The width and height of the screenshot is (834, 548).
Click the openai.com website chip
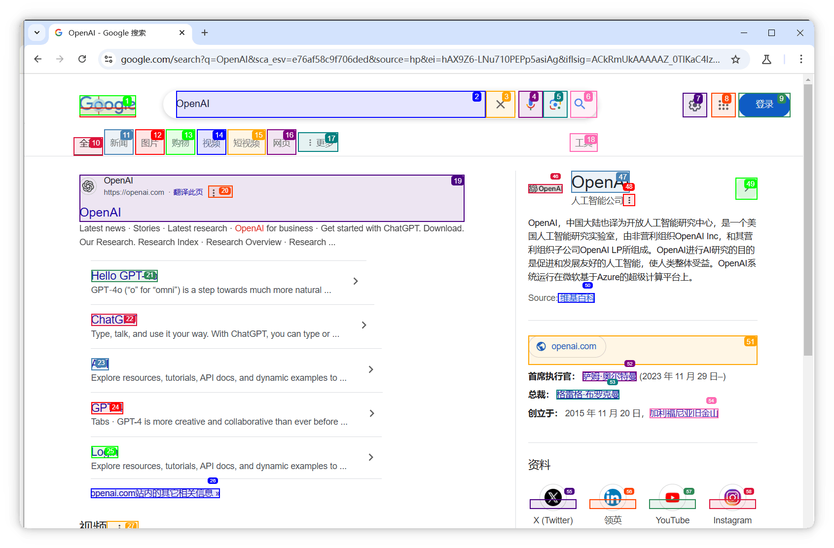[x=568, y=346]
